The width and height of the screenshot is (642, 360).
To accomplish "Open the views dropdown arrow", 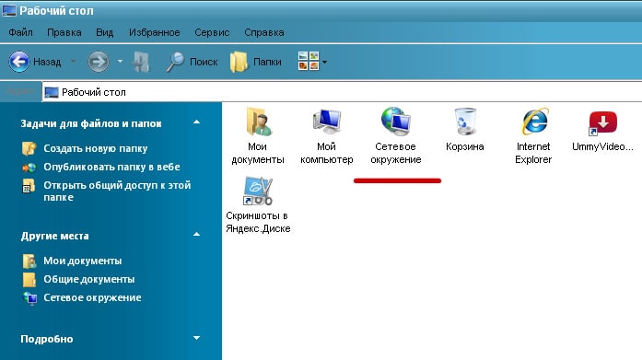I will (x=325, y=63).
